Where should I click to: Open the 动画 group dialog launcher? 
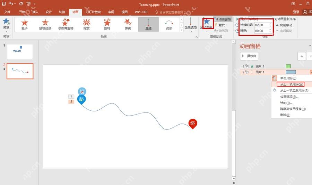point(197,37)
